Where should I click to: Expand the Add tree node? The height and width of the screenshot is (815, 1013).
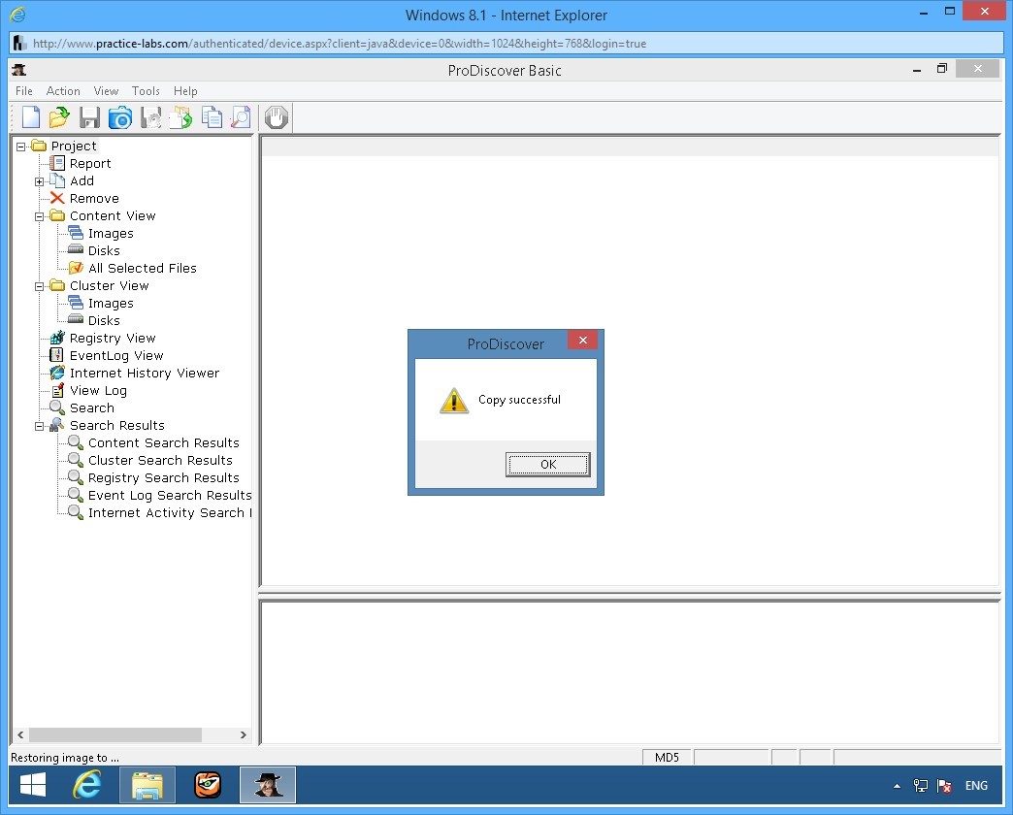click(x=40, y=181)
